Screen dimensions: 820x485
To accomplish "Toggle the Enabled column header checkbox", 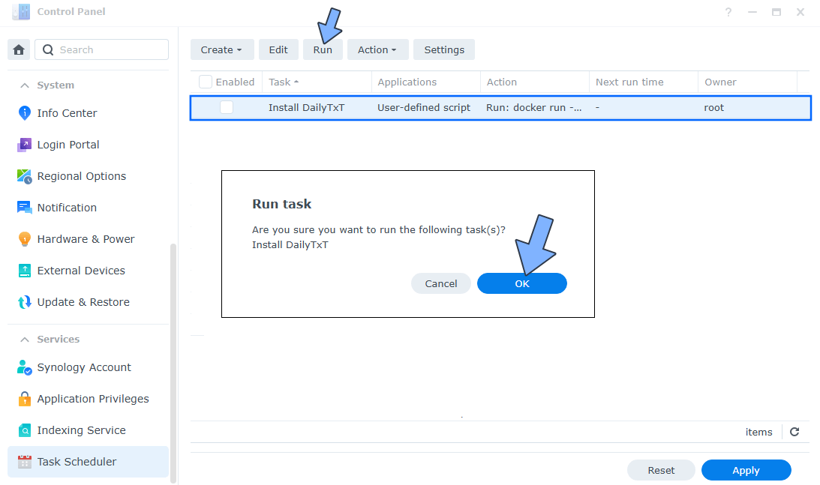I will pos(205,82).
